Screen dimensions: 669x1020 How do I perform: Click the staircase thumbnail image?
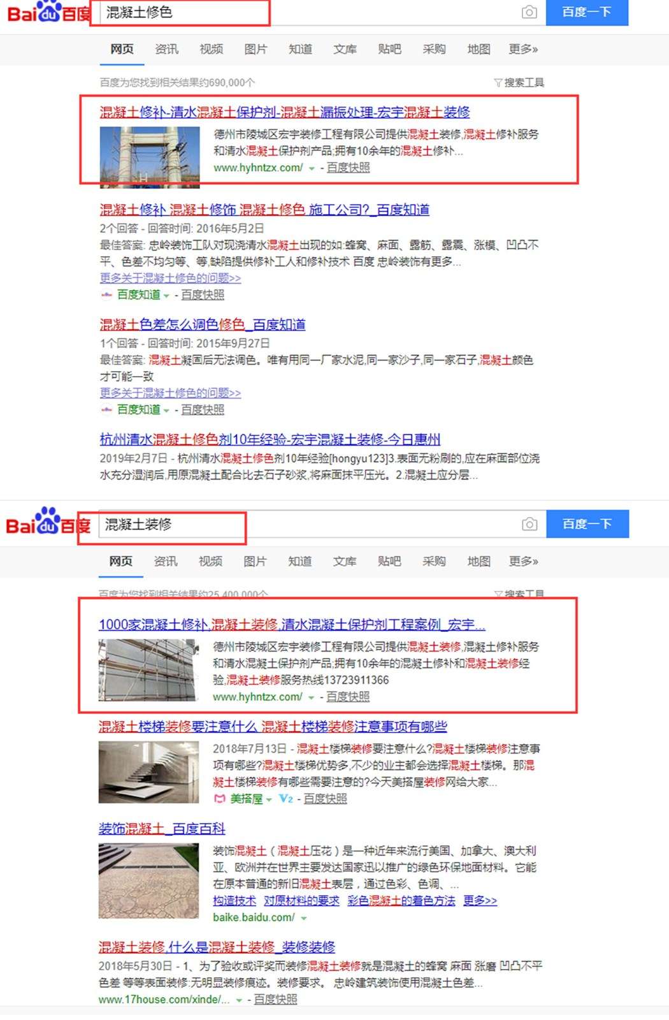[148, 772]
